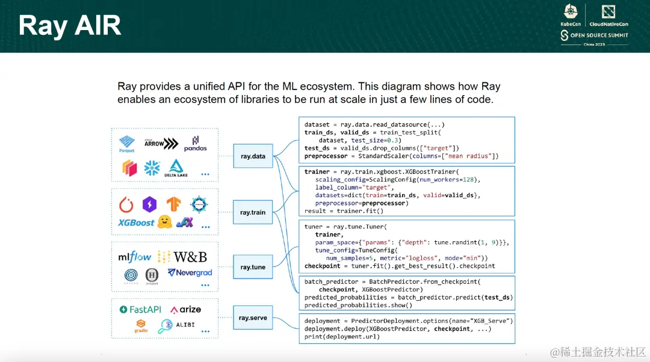Image resolution: width=650 pixels, height=362 pixels.
Task: Click the 'result = trainer.fit()' code line
Action: click(344, 211)
